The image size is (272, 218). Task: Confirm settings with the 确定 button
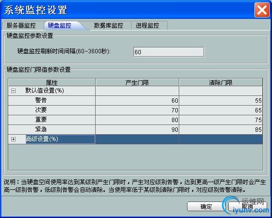pyautogui.click(x=206, y=206)
